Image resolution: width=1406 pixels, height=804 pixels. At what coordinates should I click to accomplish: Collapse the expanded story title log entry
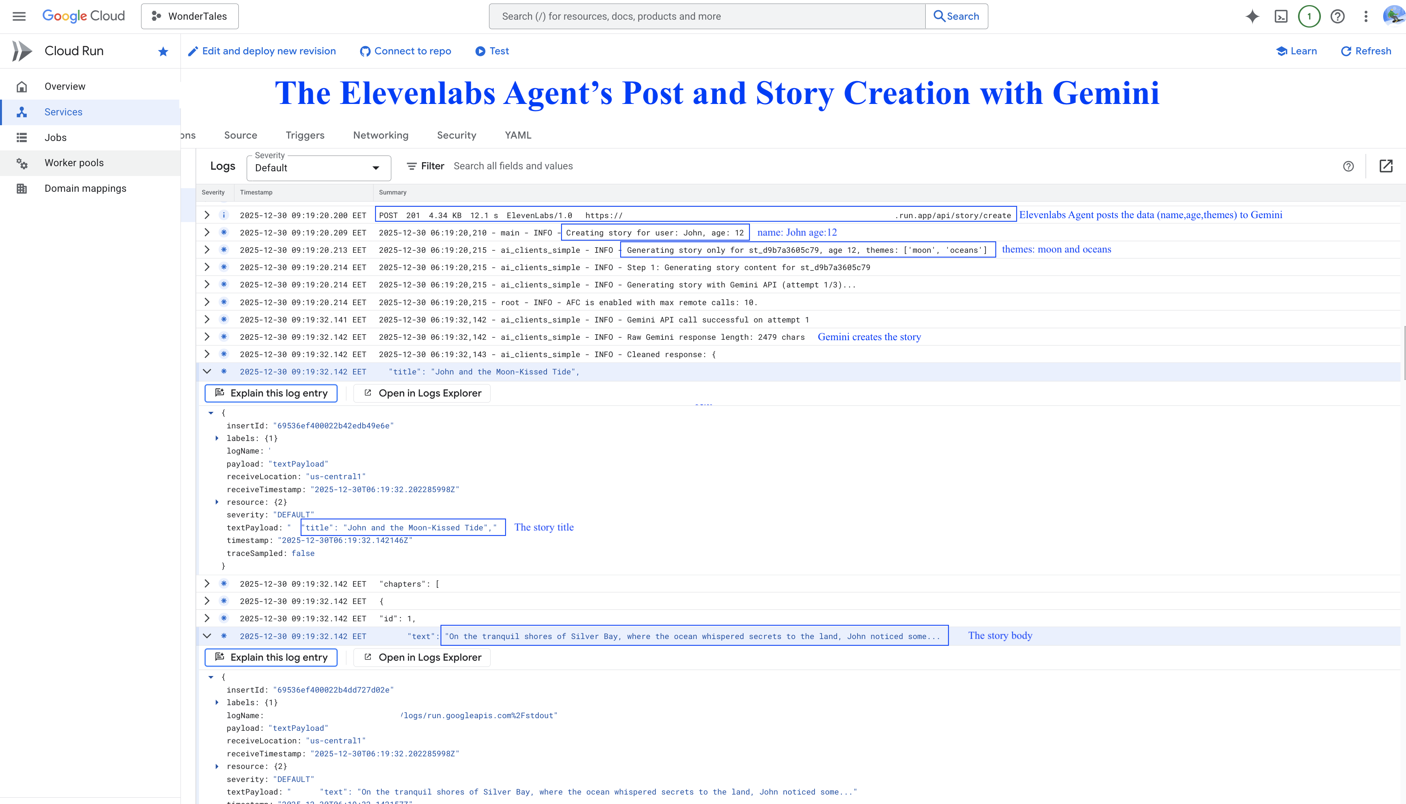tap(207, 371)
